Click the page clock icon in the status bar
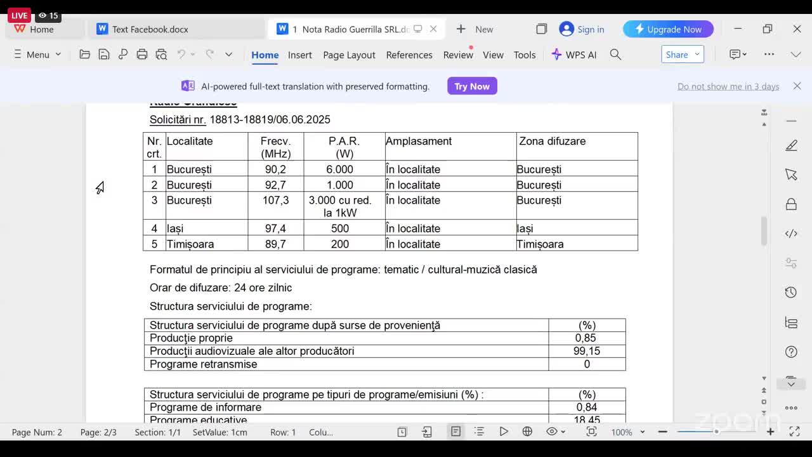This screenshot has width=812, height=457. click(402, 432)
